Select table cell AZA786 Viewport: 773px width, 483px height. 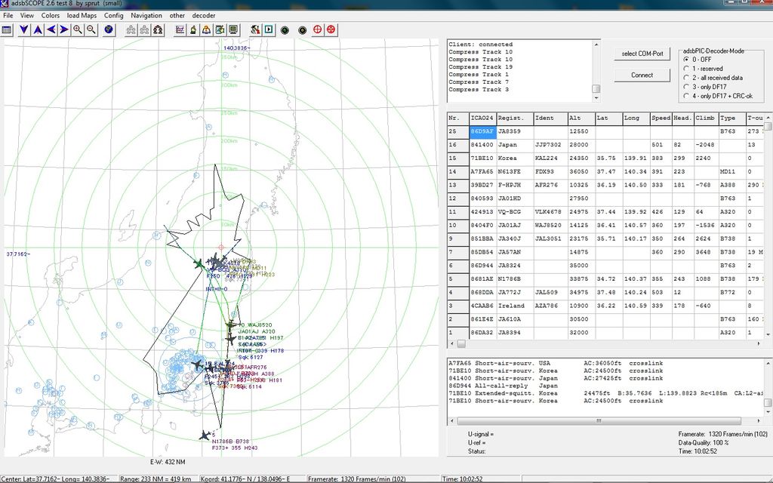pos(550,306)
